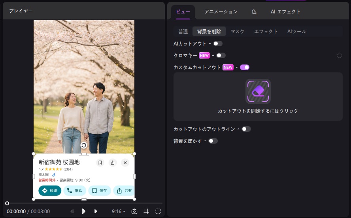Select the 普通 sub-tab
351x218 pixels.
[x=183, y=31]
